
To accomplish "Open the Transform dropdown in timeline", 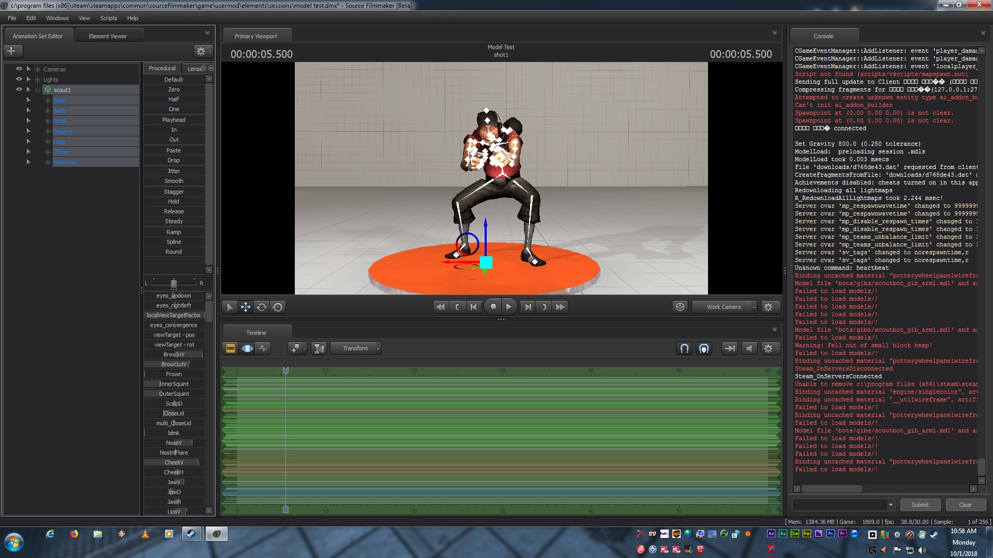I will 356,348.
